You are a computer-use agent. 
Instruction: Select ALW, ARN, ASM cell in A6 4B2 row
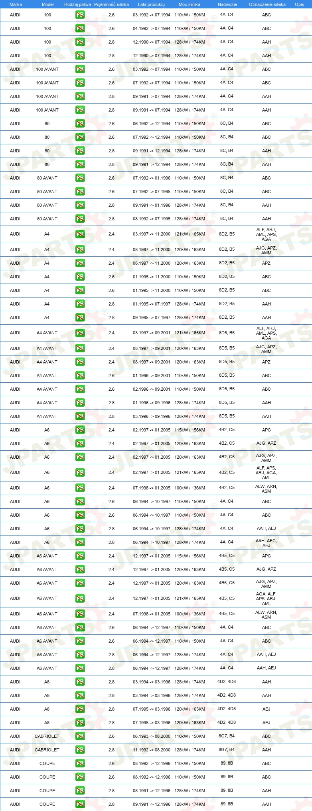[x=266, y=489]
